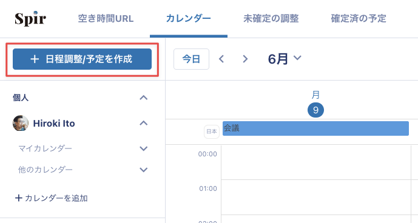Open the 空き時間URL tab
The width and height of the screenshot is (418, 223).
[x=106, y=19]
